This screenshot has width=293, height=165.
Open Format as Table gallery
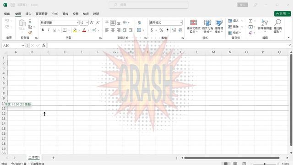click(207, 26)
